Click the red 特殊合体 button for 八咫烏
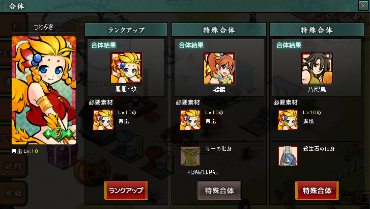 pyautogui.click(x=317, y=190)
